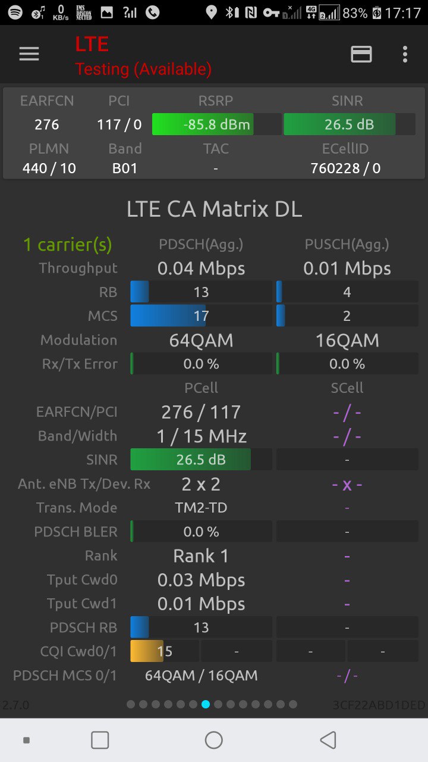This screenshot has height=762, width=428.
Task: Tap the card view icon in header
Action: (361, 54)
